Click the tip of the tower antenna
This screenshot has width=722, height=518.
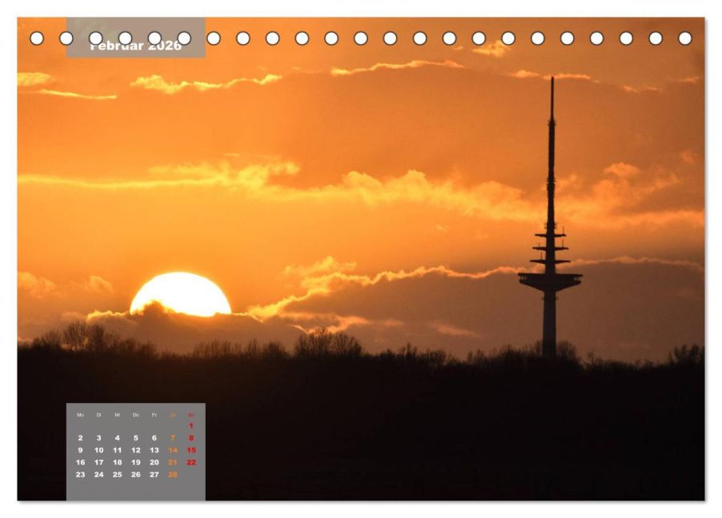tap(552, 79)
